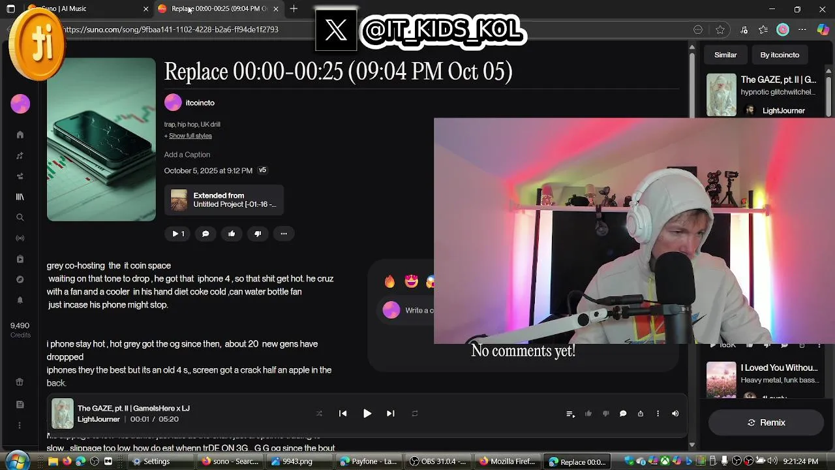Screen dimensions: 835x470
Task: Add a Caption to the song
Action: point(187,155)
